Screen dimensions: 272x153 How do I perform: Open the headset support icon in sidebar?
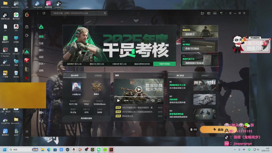[41, 121]
